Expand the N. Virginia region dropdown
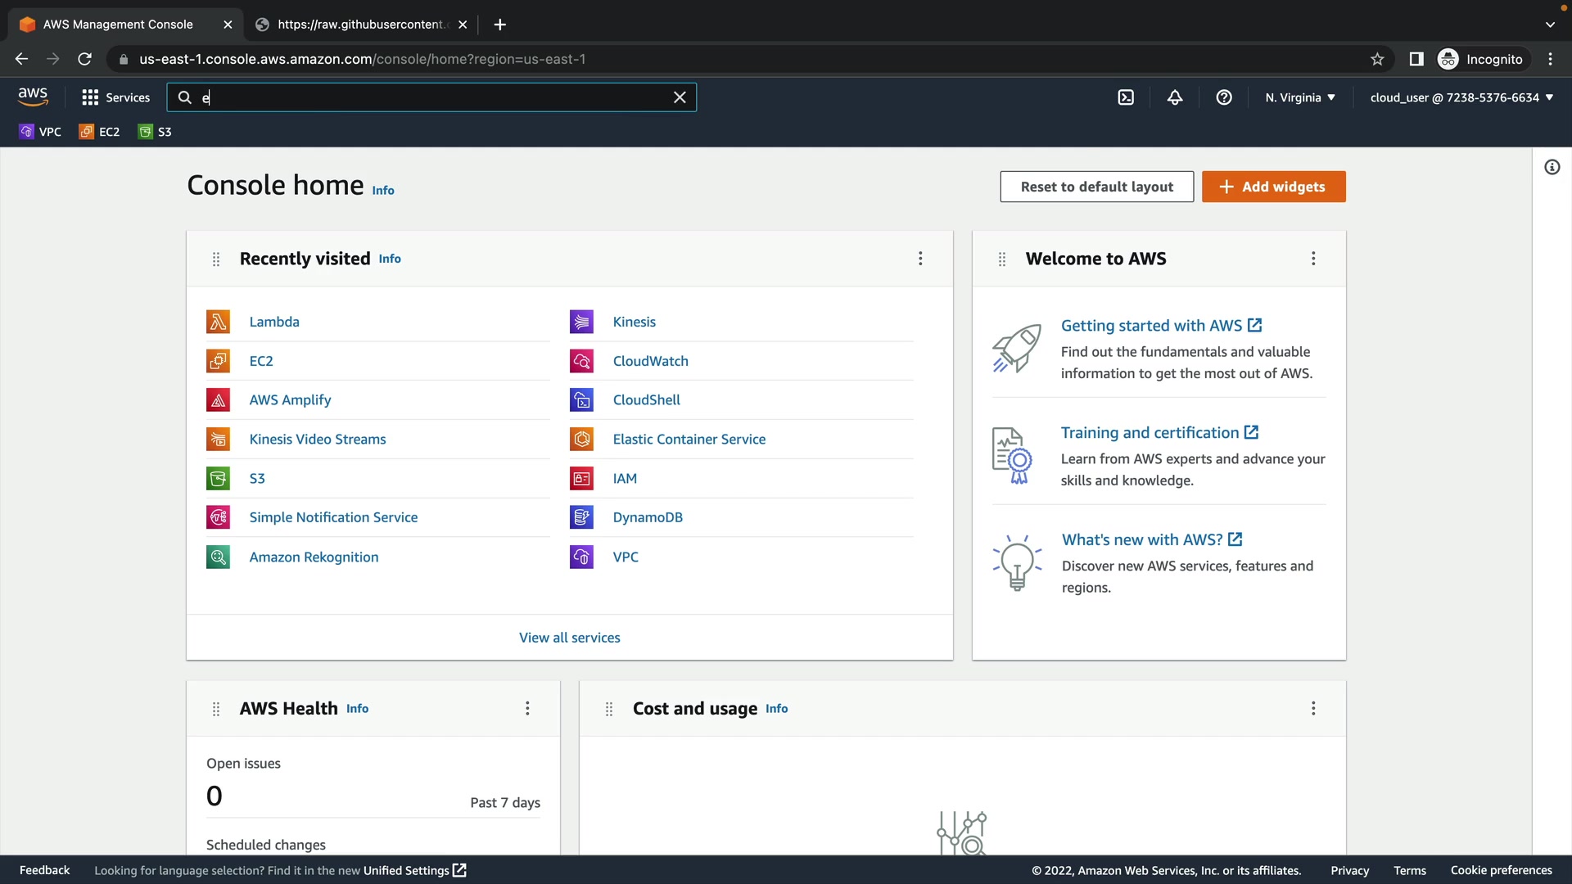Screen dimensions: 1572x884 (1299, 97)
